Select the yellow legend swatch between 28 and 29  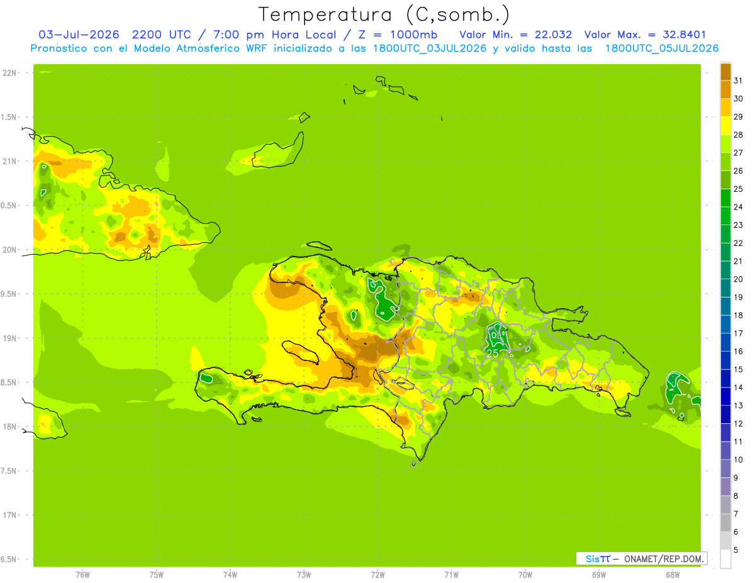pos(725,126)
